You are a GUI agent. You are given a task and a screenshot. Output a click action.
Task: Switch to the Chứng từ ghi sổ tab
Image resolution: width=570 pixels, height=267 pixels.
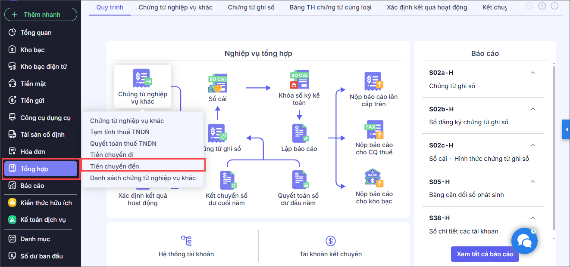[x=251, y=7]
